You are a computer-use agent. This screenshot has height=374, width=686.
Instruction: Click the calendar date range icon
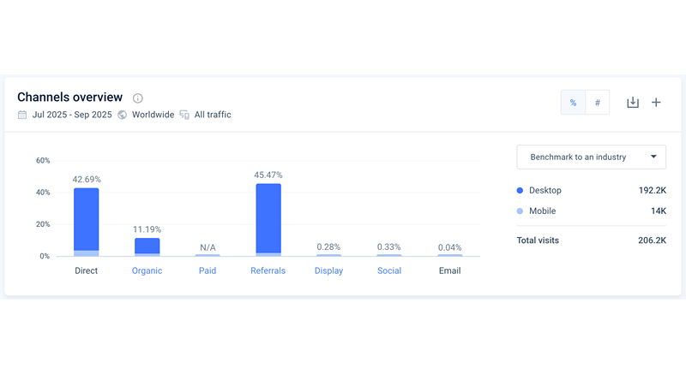coord(22,115)
